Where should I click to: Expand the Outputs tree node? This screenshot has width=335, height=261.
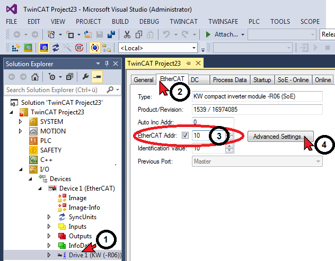49,236
